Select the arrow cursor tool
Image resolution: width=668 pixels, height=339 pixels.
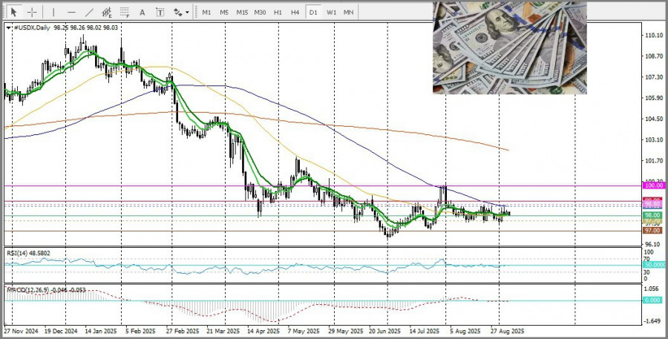pos(14,13)
